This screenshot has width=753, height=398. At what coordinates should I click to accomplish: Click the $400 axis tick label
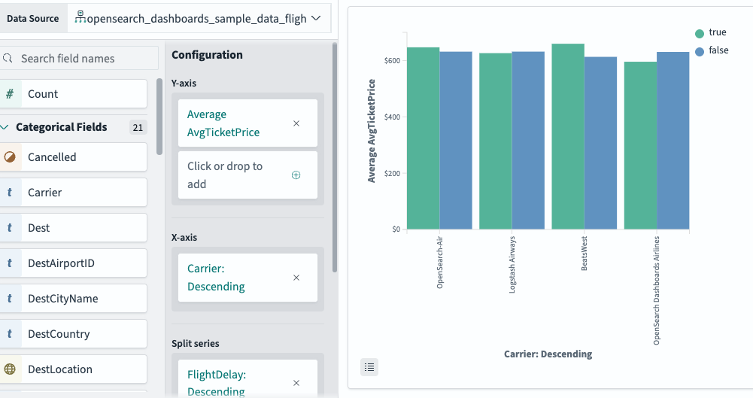click(392, 117)
